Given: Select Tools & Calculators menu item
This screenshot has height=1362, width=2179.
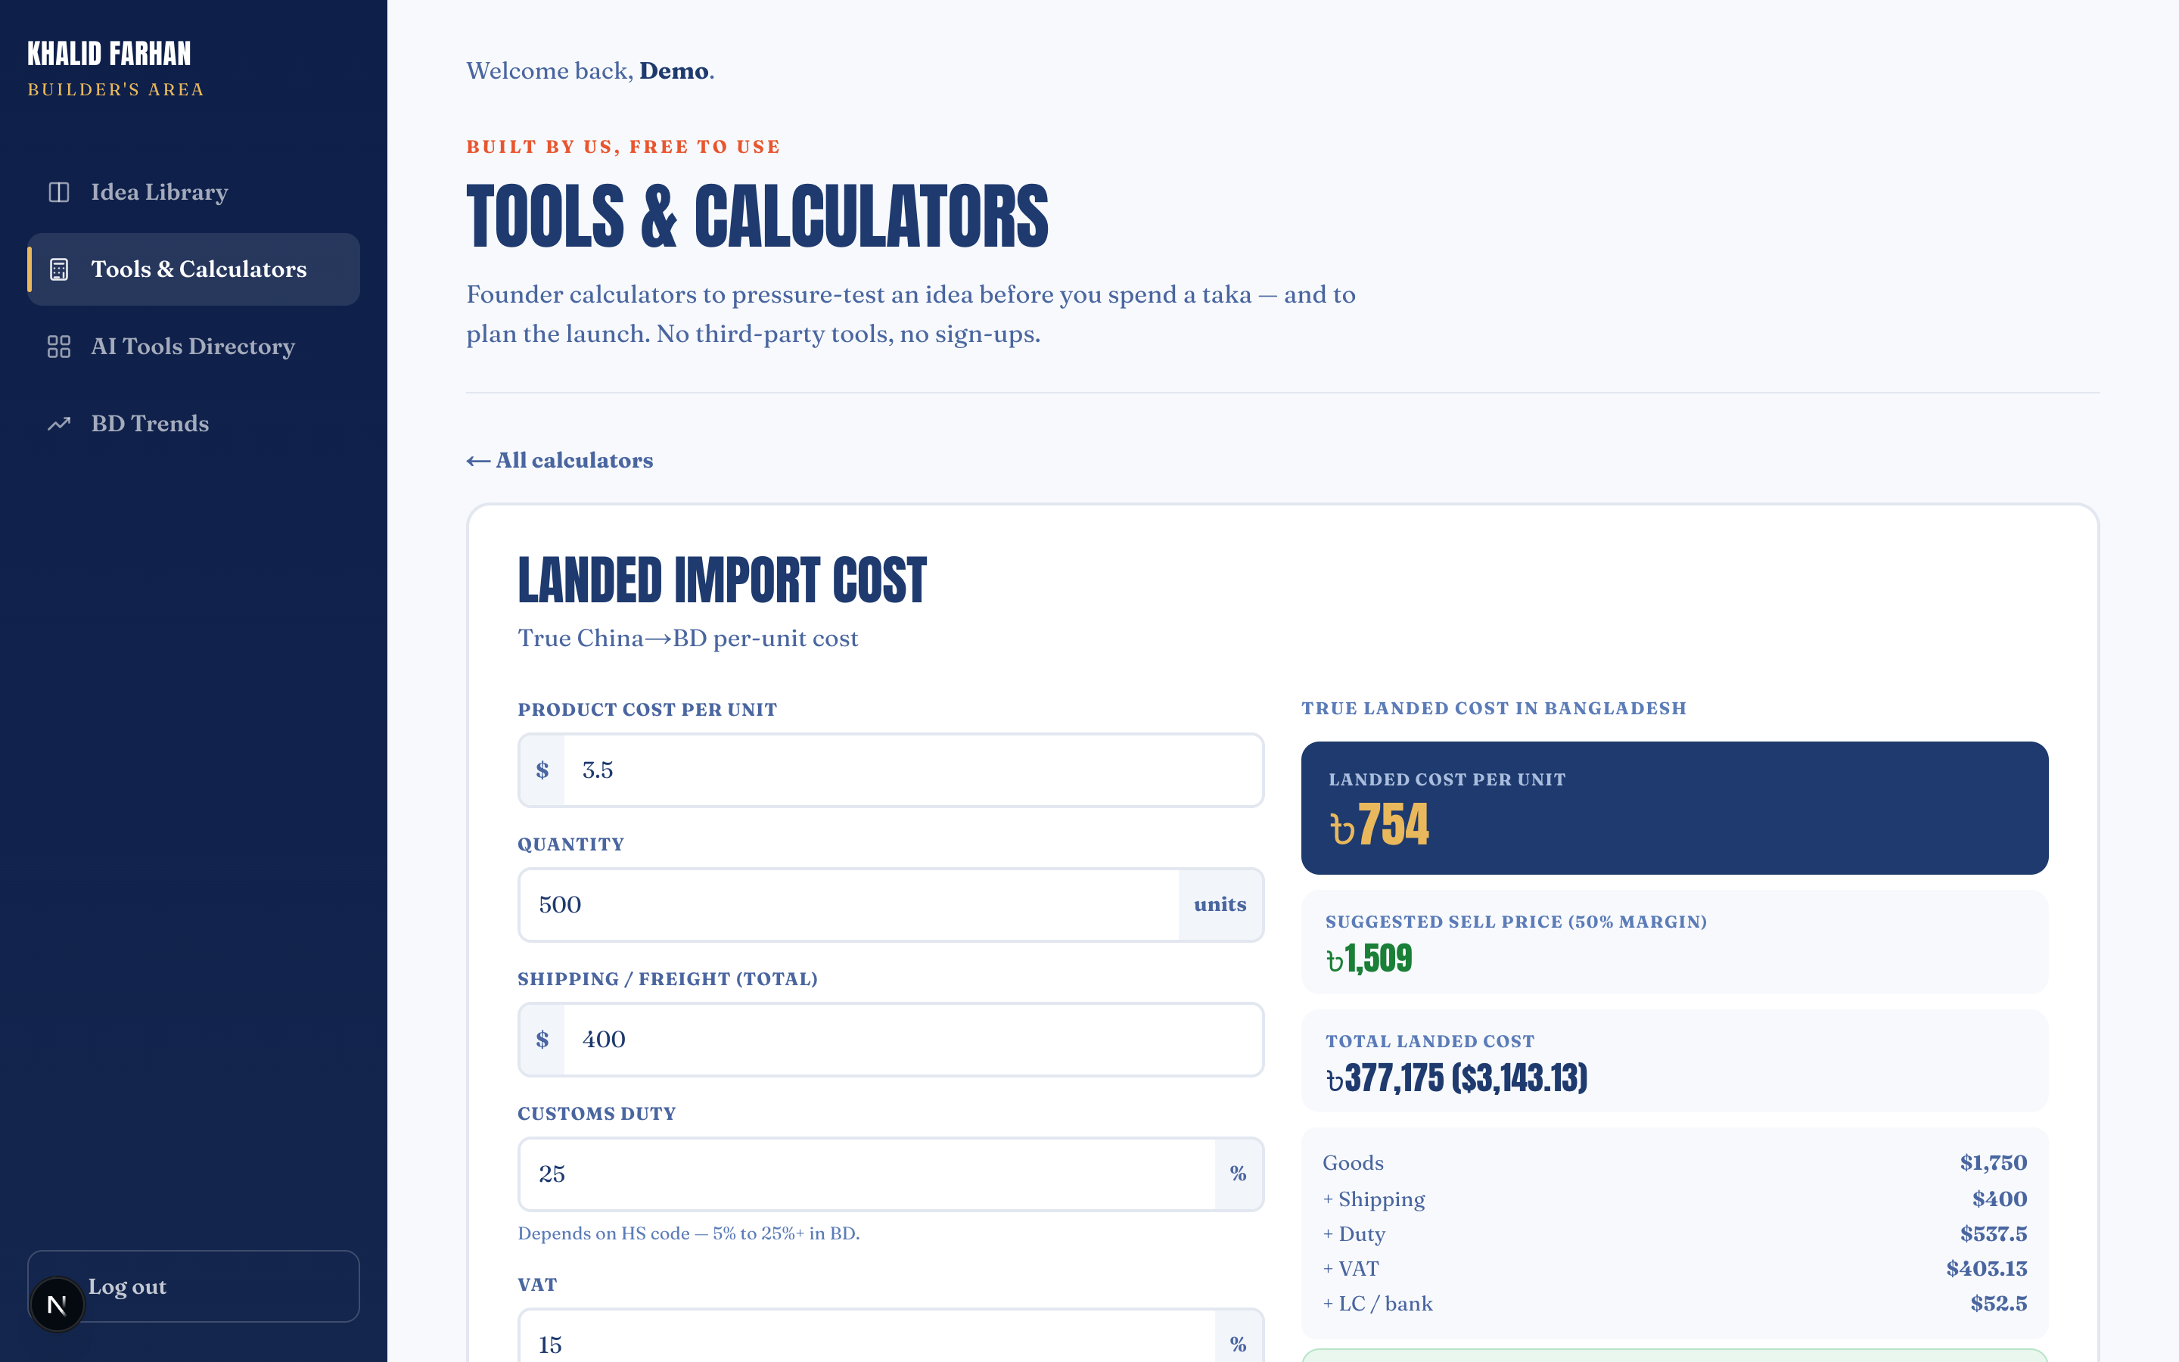Looking at the screenshot, I should coord(194,269).
